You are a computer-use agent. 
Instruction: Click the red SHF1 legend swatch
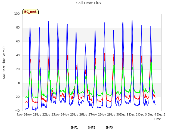[x=66, y=128]
